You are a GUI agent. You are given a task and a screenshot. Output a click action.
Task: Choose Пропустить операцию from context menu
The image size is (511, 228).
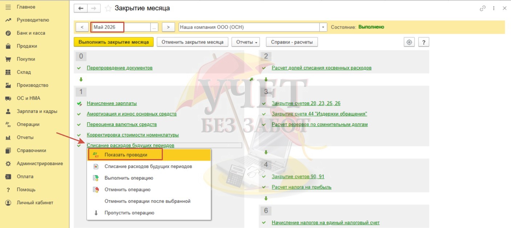[129, 213]
